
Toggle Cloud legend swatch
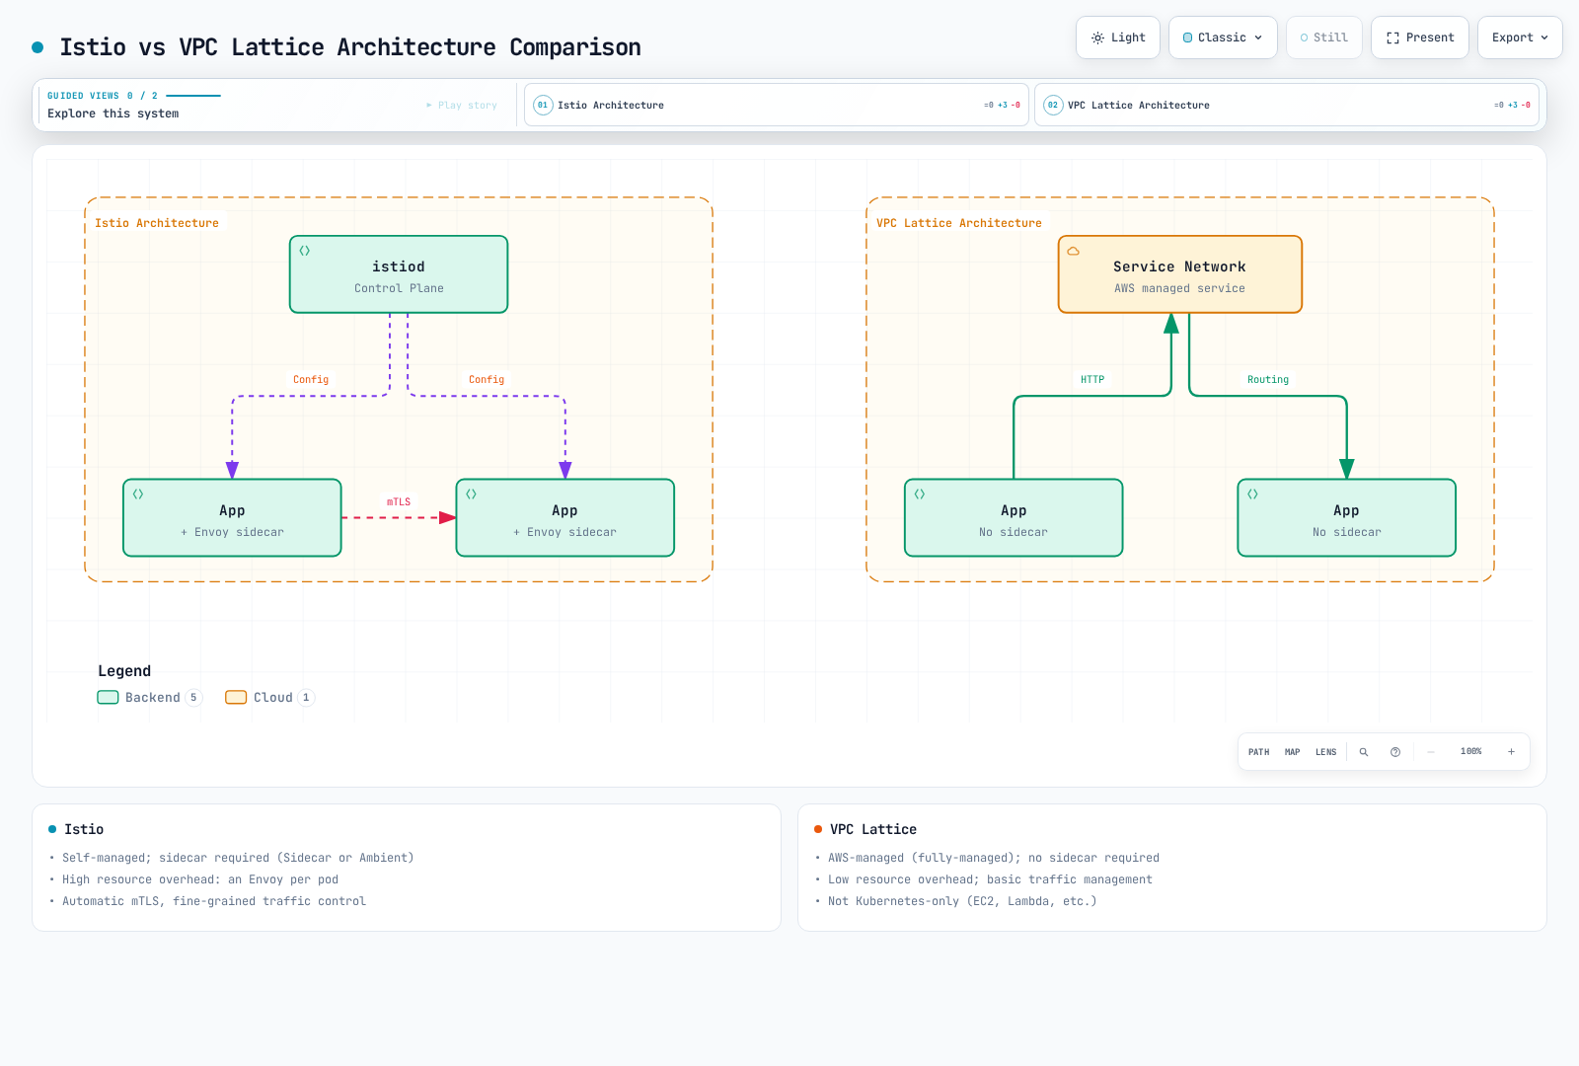pyautogui.click(x=236, y=698)
